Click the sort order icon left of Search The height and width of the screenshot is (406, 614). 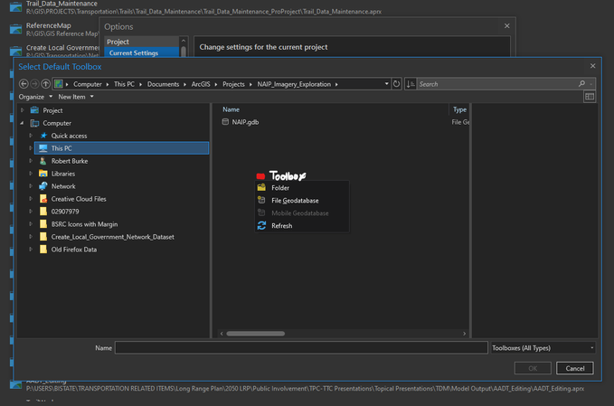click(411, 84)
